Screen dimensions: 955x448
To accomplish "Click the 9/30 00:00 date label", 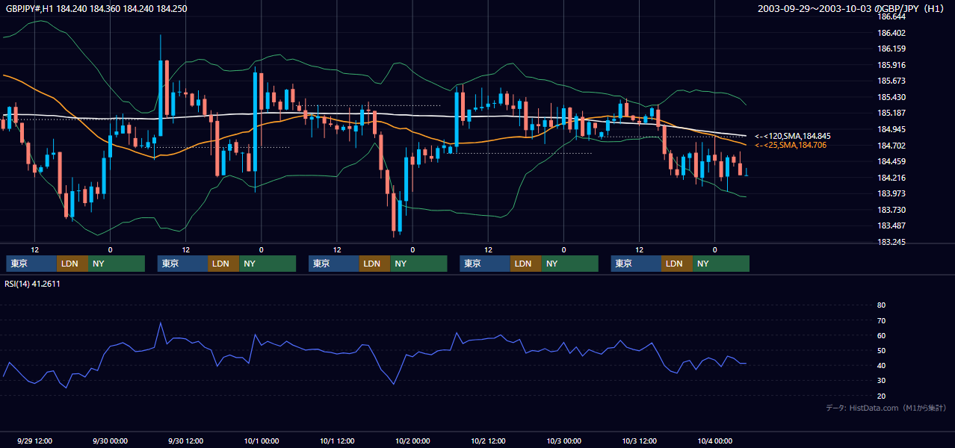I will pos(110,441).
